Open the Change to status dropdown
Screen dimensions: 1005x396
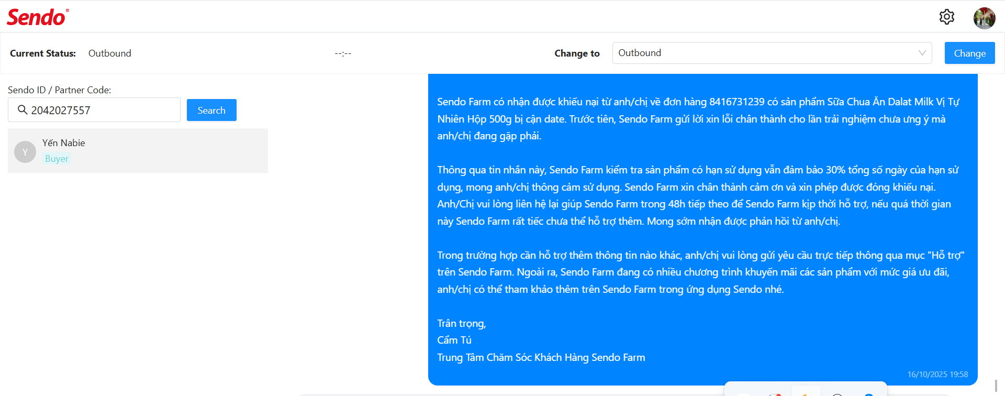[772, 53]
